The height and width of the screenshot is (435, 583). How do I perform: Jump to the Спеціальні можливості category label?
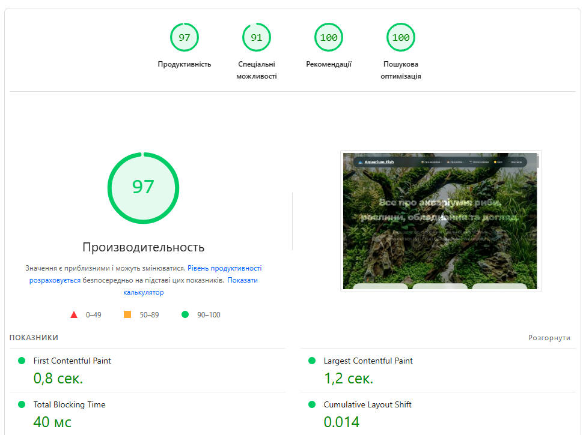pyautogui.click(x=256, y=70)
